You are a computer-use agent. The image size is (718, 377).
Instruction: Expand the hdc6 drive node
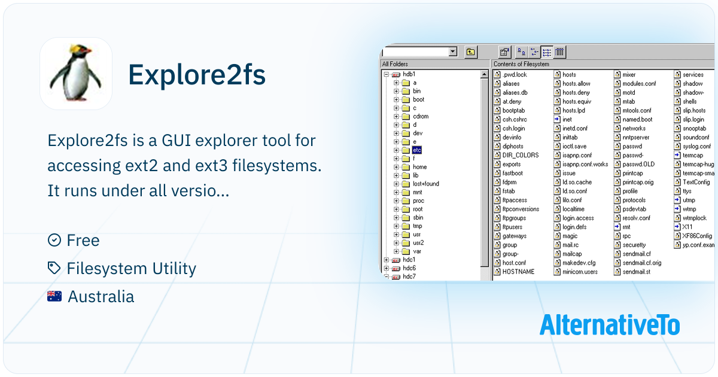point(387,268)
